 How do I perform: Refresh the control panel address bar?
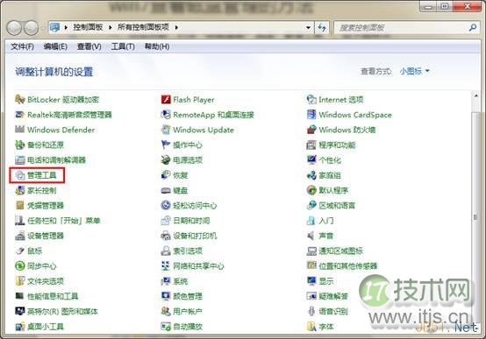point(322,27)
